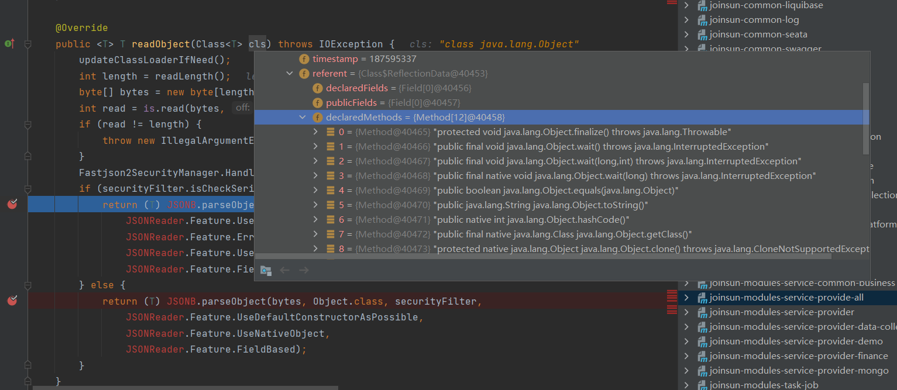
Task: Click the array element icon for the finalize() method
Action: pos(331,132)
